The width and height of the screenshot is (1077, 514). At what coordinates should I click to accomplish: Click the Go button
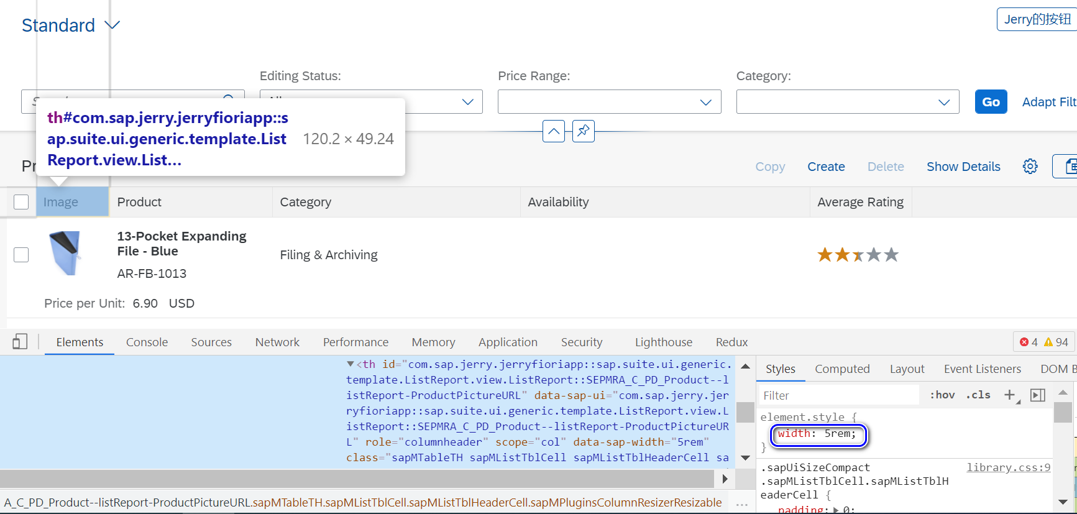pyautogui.click(x=991, y=102)
